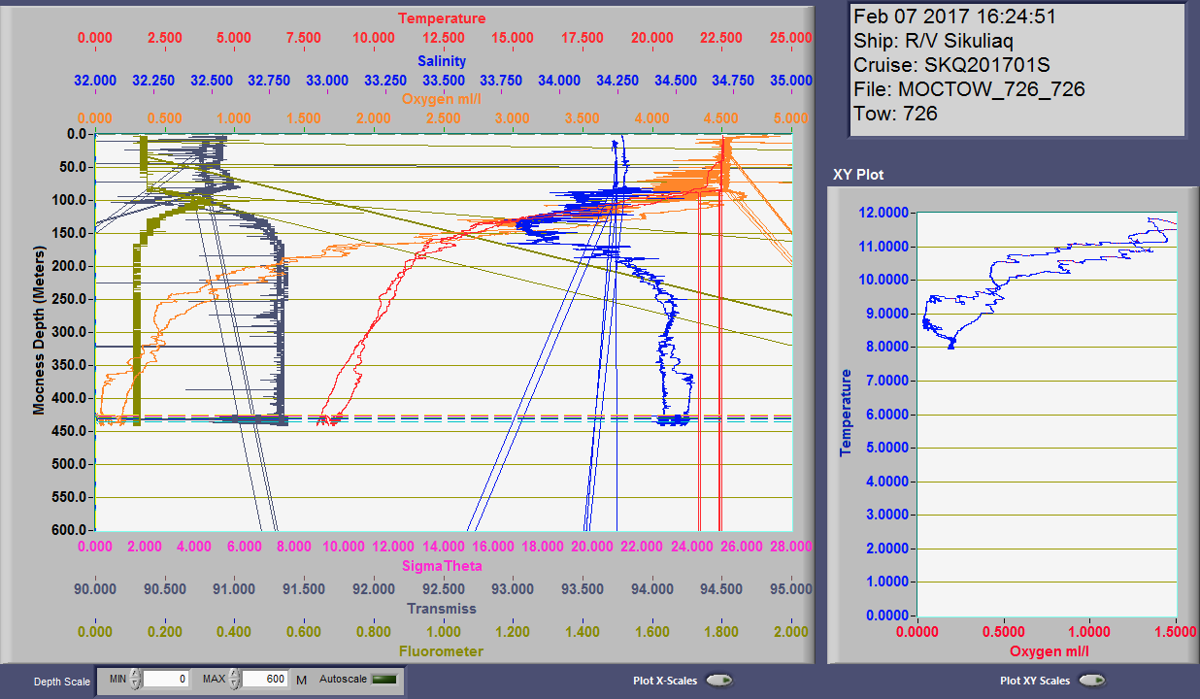The height and width of the screenshot is (699, 1200).
Task: Click the Fluorometer axis value 0.600
Action: 303,630
